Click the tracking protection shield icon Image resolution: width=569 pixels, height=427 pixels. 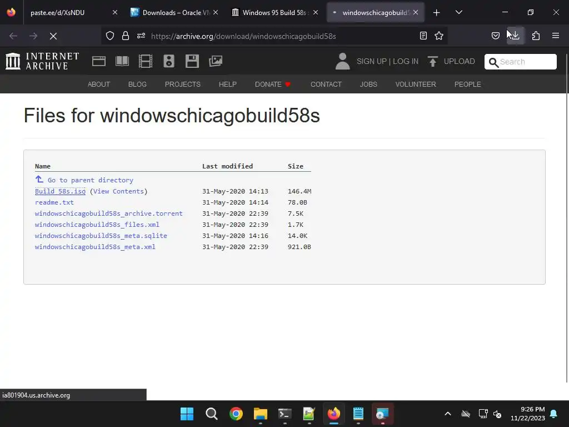click(x=110, y=36)
